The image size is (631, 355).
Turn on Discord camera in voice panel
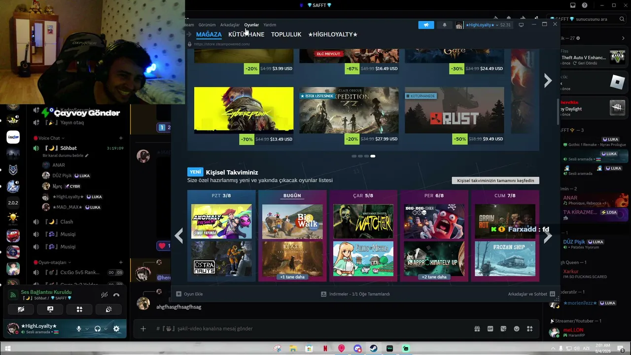pos(21,309)
